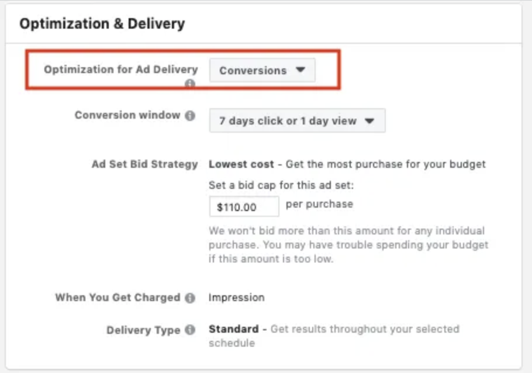This screenshot has height=373, width=532.
Task: Click the Standard delivery type text
Action: [x=233, y=329]
